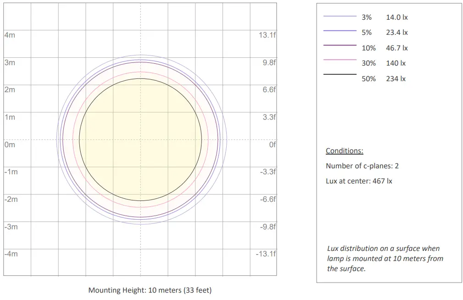Click 'Number of c-planes: 2' text
The width and height of the screenshot is (463, 300).
[362, 166]
